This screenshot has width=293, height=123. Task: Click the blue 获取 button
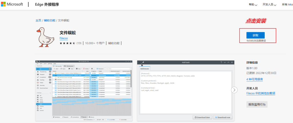255,35
